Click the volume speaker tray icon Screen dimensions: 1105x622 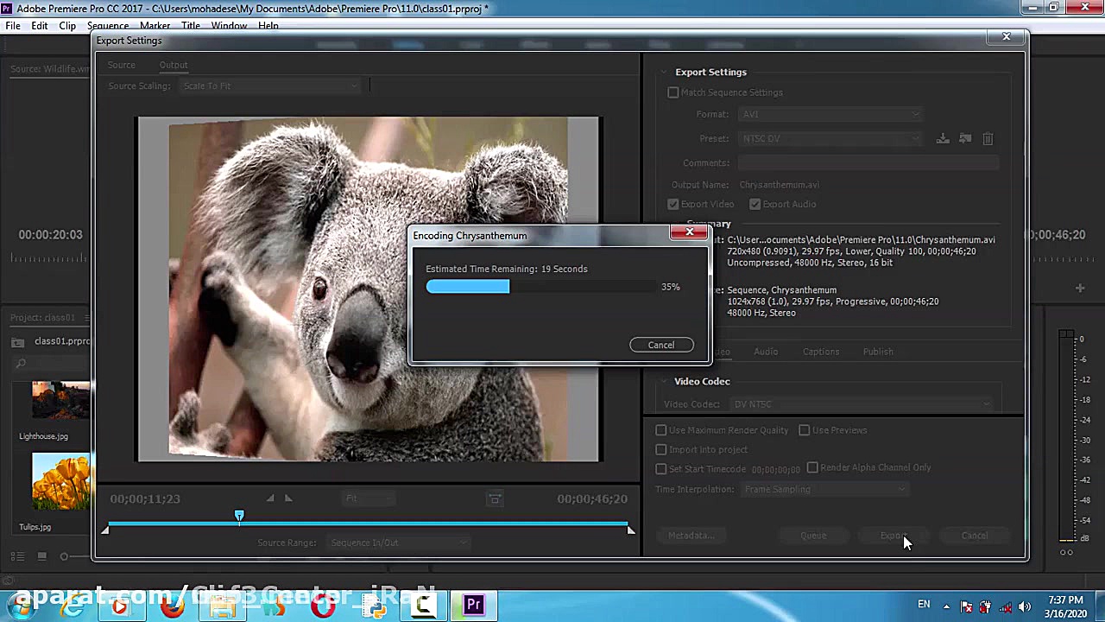[1025, 606]
